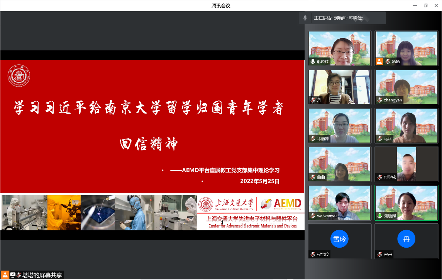The width and height of the screenshot is (442, 280).
Task: Click the muted mic icon beside 权雪玲
Action: click(x=313, y=255)
